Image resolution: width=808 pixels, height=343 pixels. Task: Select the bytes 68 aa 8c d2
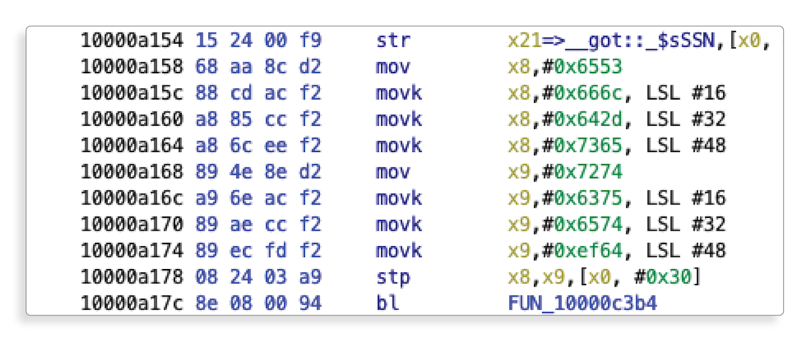click(x=259, y=67)
